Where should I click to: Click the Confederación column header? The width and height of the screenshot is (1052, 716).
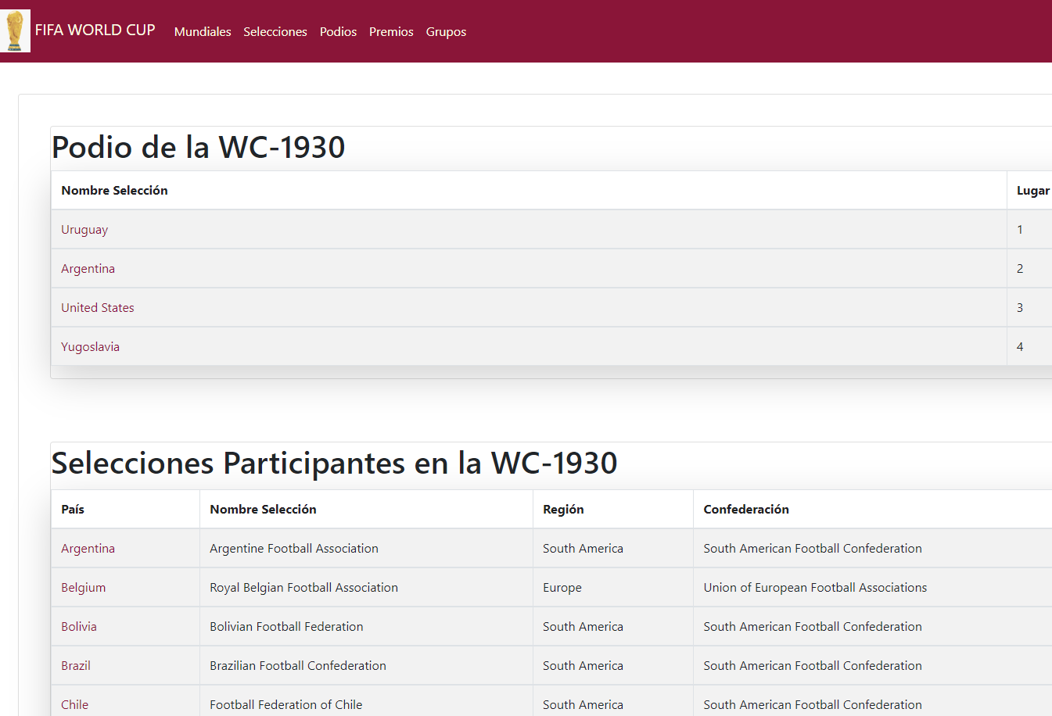click(x=745, y=510)
